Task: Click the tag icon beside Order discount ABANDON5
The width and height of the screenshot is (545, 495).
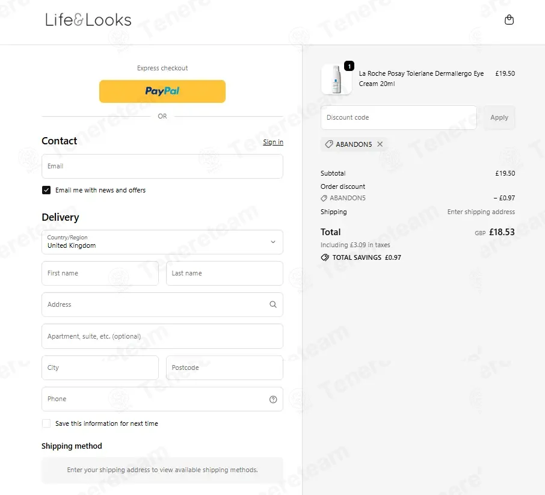Action: (324, 198)
